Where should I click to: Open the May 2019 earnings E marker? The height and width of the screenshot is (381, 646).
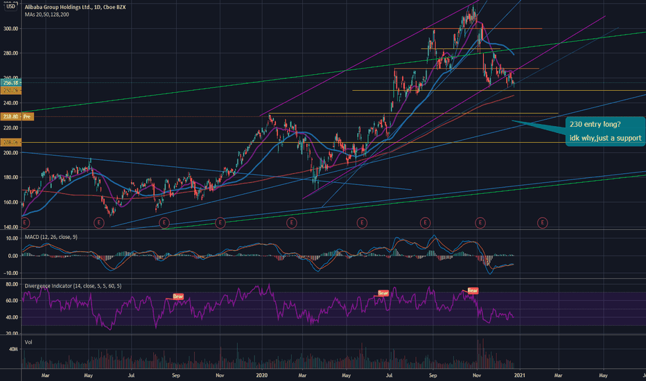click(99, 223)
